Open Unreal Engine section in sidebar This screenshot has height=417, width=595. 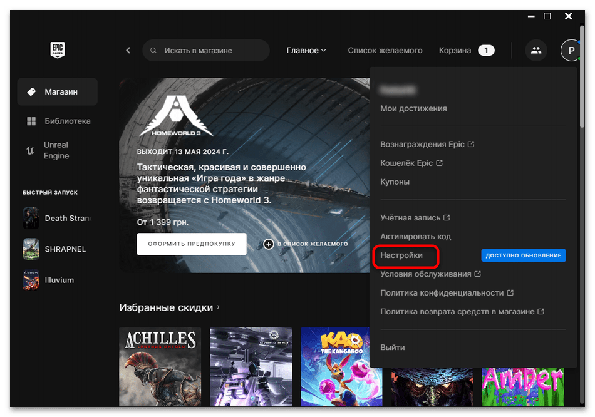pos(56,150)
